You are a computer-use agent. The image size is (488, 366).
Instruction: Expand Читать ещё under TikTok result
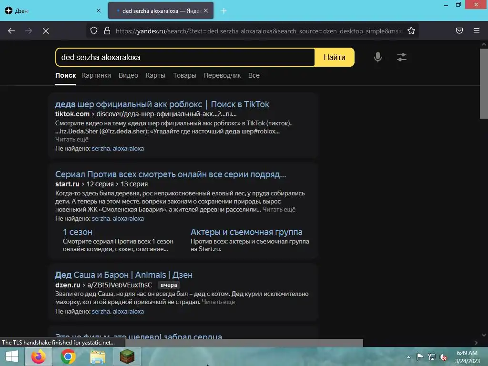tap(72, 140)
